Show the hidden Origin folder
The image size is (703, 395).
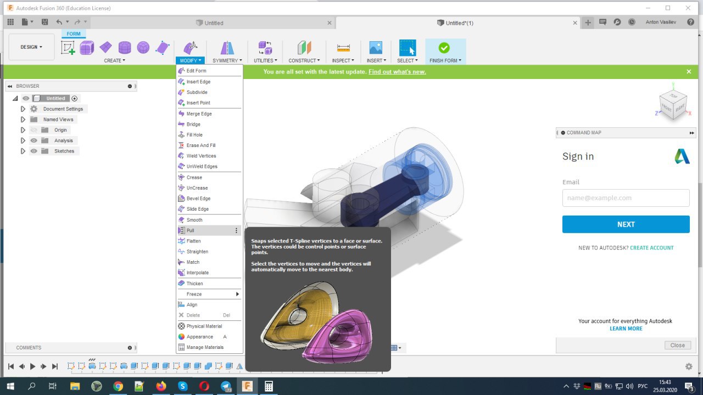[34, 130]
